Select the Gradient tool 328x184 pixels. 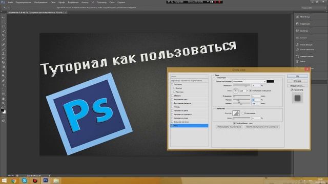click(x=3, y=67)
